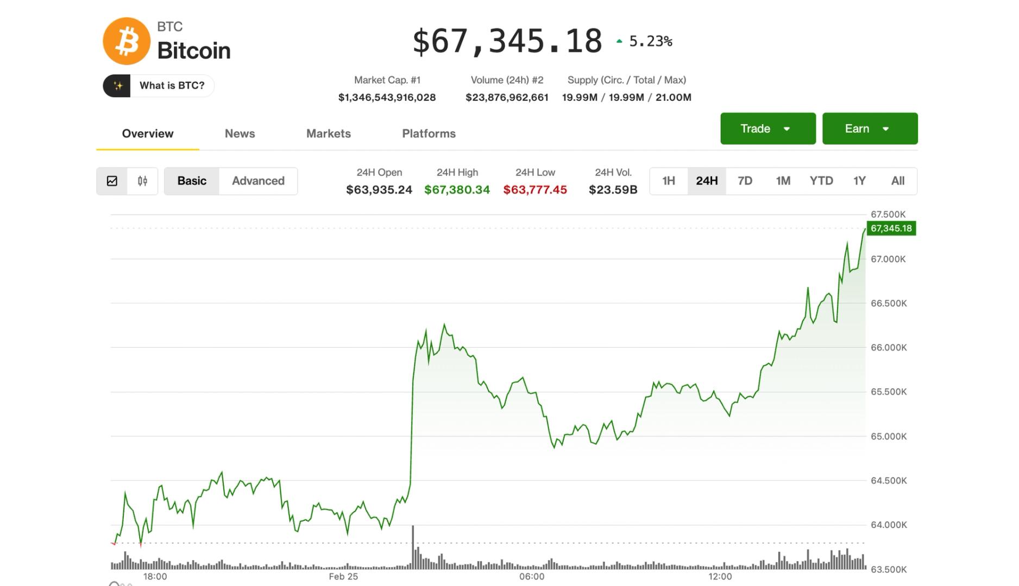Screen dimensions: 1019x586
Task: Select the line chart view icon
Action: [x=112, y=181]
